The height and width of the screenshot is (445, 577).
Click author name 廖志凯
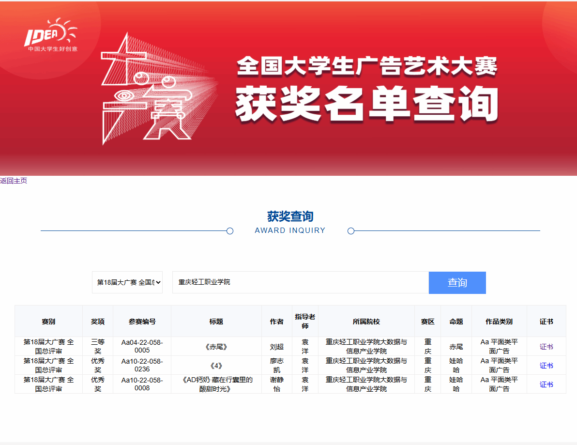pyautogui.click(x=277, y=365)
